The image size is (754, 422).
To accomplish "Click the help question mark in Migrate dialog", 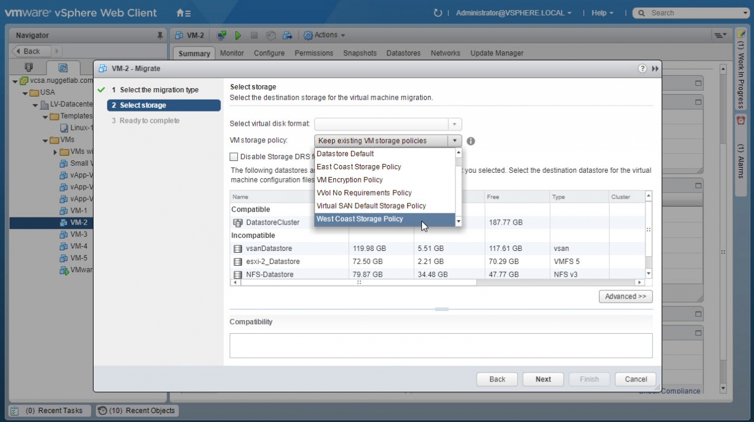I will [643, 69].
